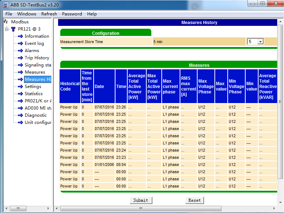Screen dimensions: 284x213
Task: Open the Diagnostic page
Action: [35, 115]
